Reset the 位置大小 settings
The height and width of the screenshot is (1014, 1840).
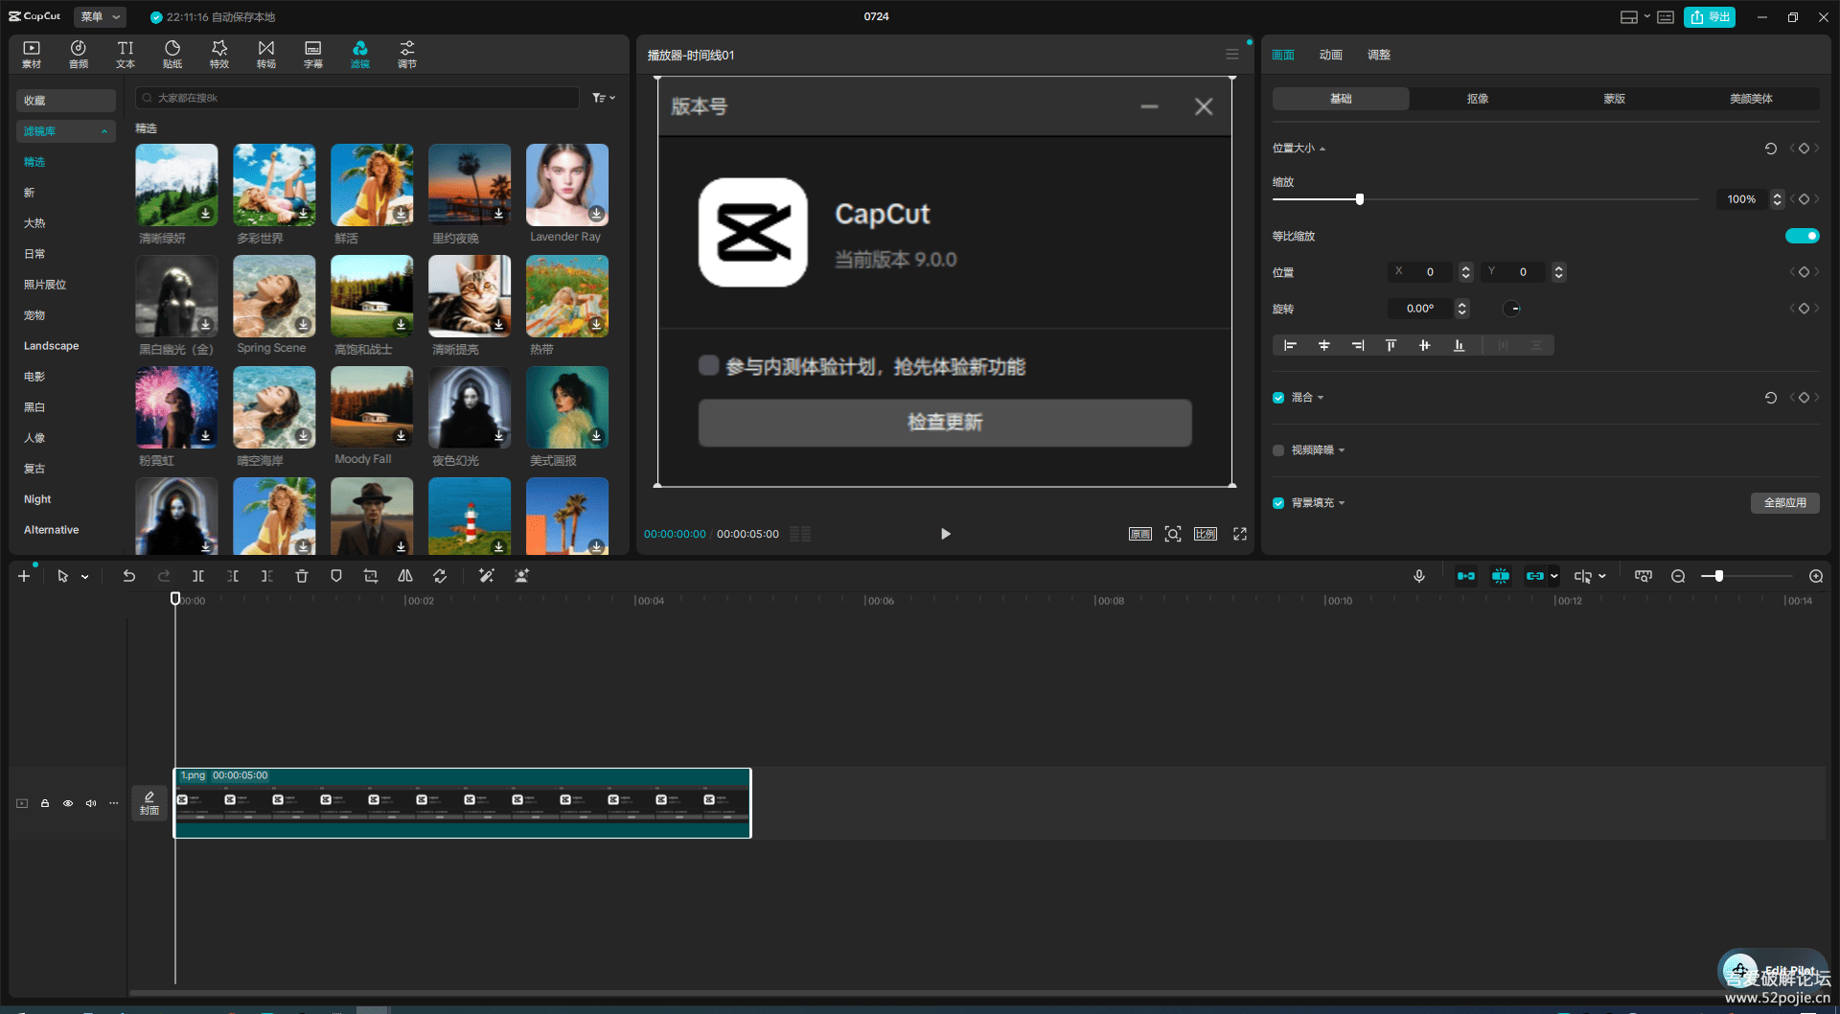pos(1771,149)
